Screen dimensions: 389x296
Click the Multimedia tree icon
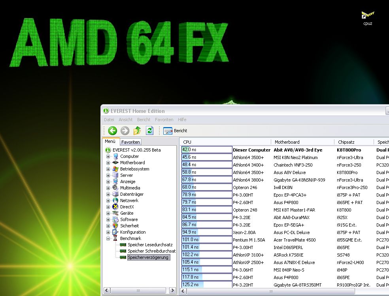click(115, 188)
